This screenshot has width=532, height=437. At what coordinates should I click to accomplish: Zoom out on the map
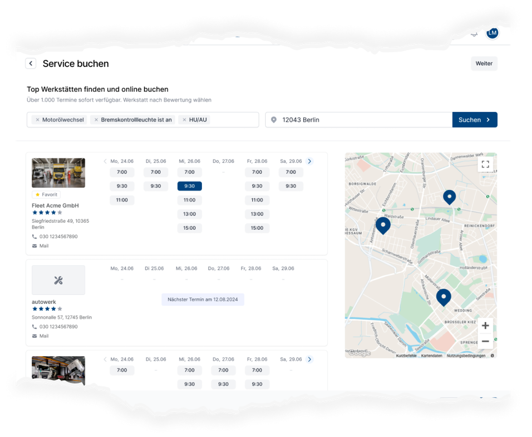coord(485,341)
